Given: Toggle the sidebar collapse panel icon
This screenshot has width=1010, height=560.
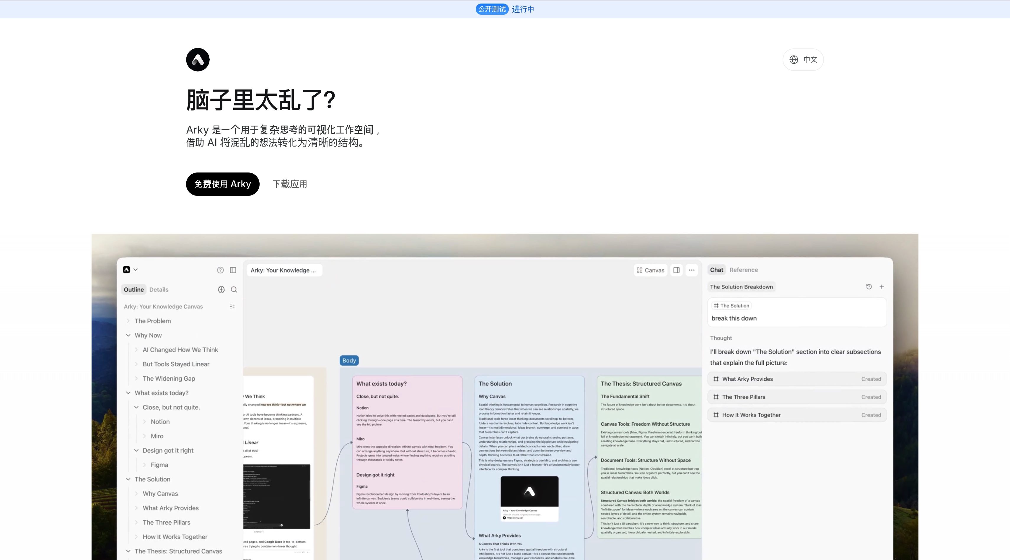Looking at the screenshot, I should click(234, 270).
